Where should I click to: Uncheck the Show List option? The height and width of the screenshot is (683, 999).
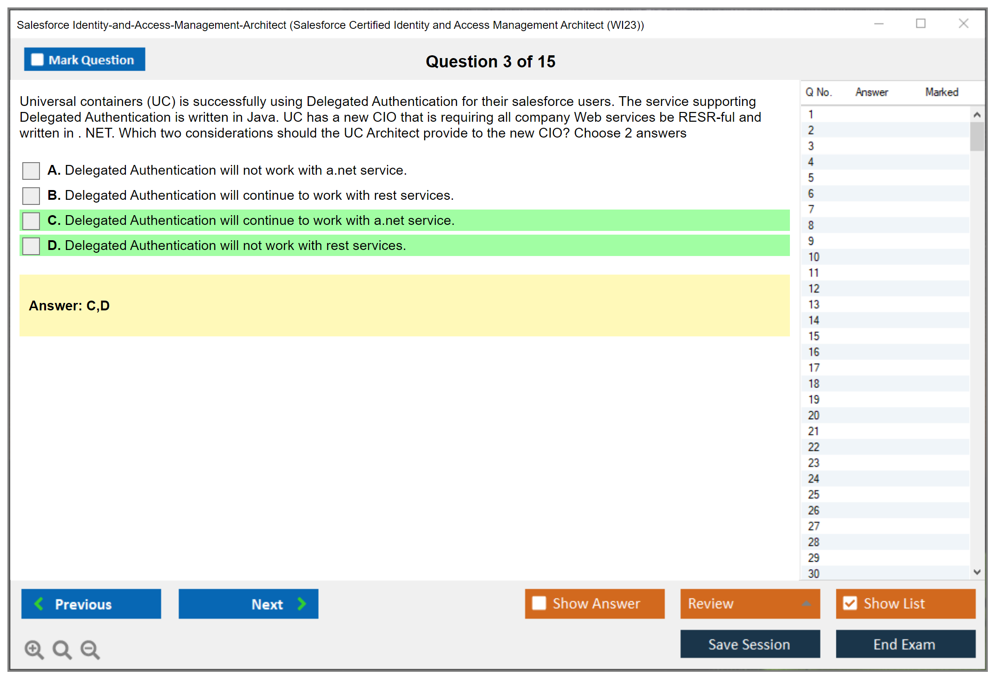click(x=850, y=603)
